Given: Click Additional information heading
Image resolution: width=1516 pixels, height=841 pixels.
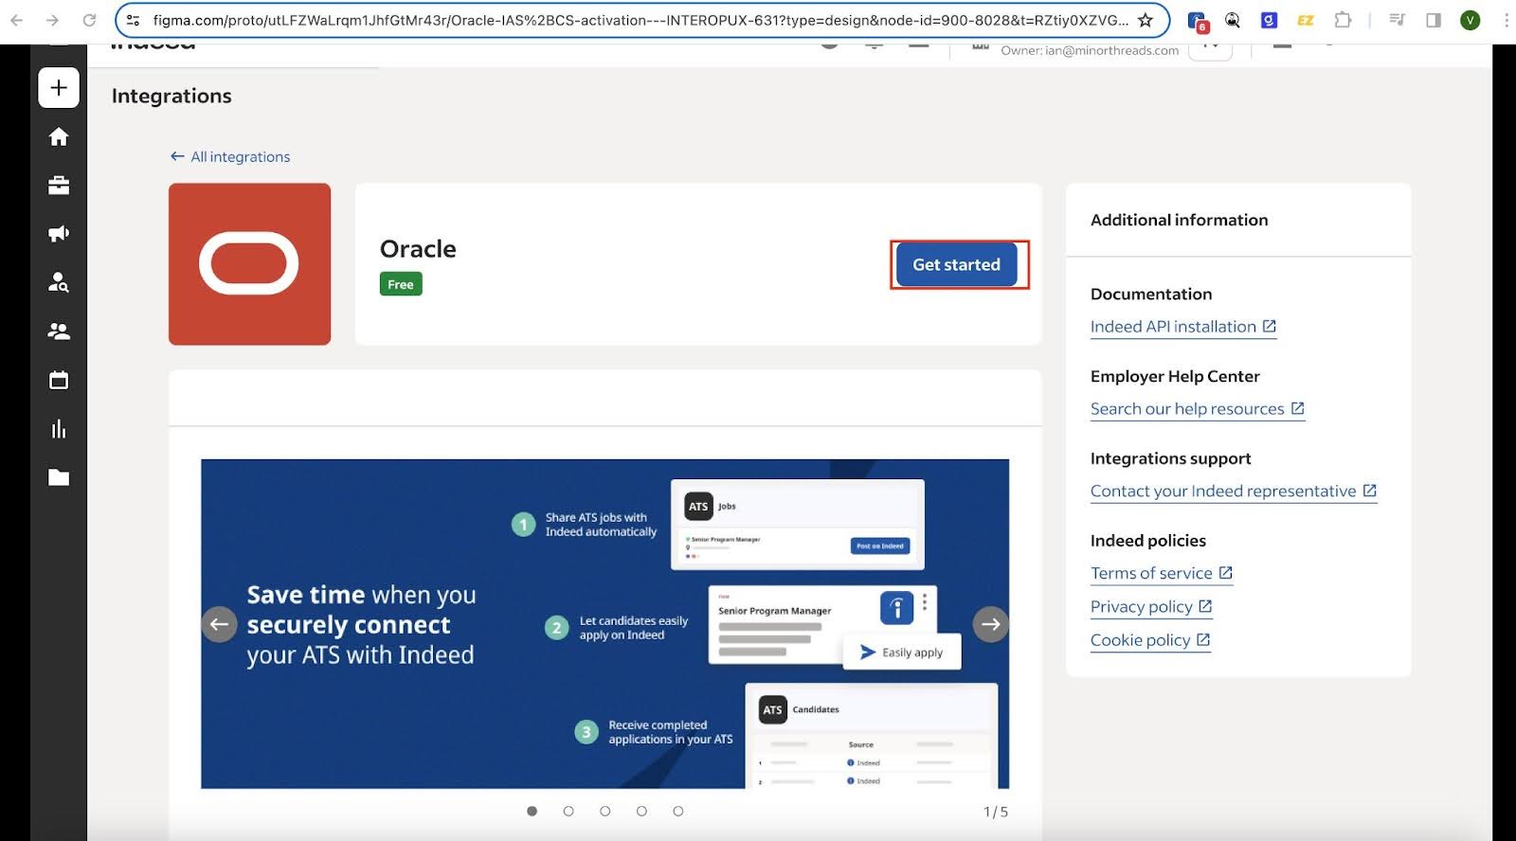Looking at the screenshot, I should pyautogui.click(x=1179, y=220).
